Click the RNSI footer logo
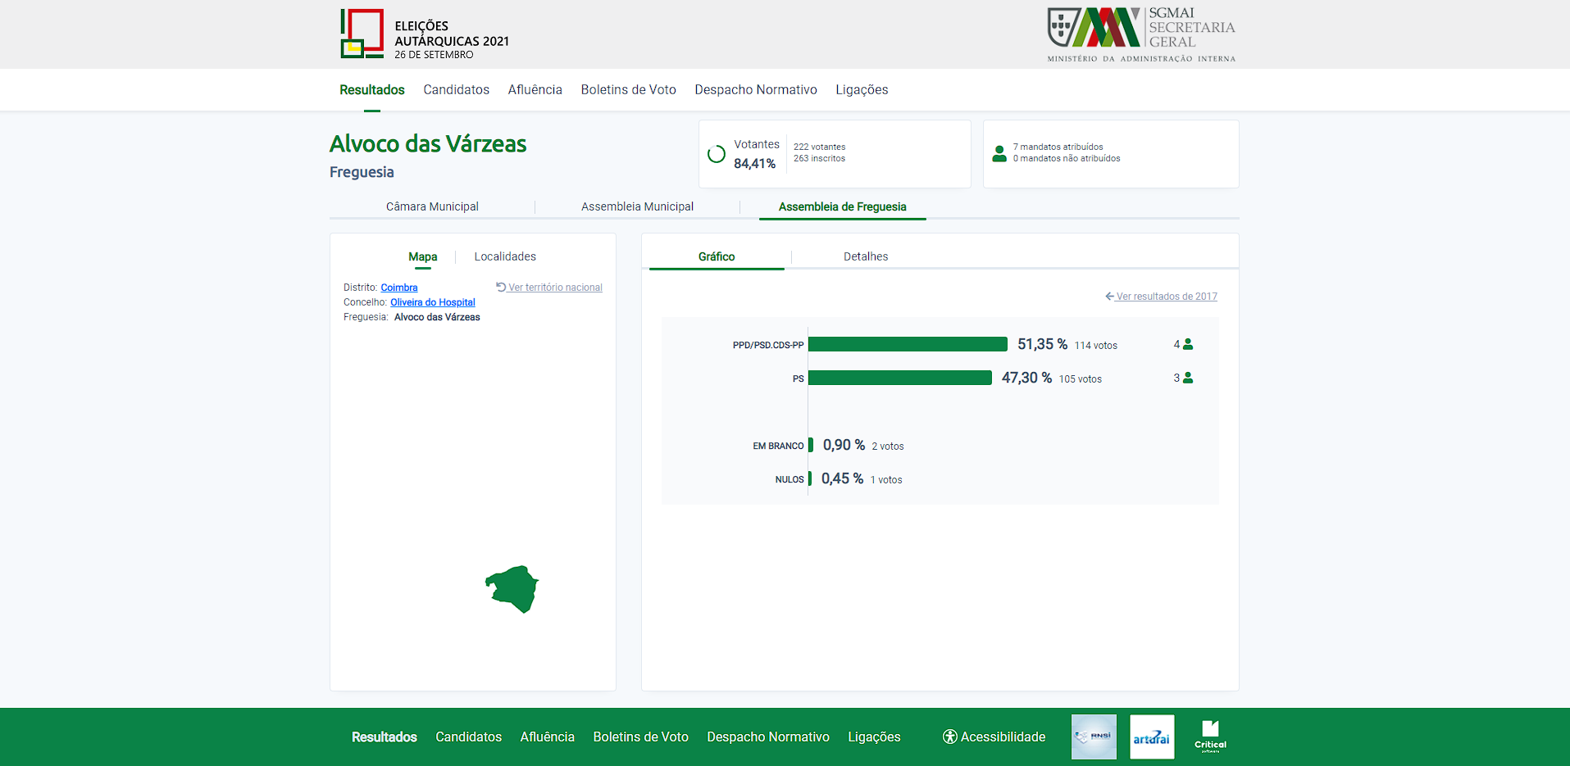Screen dimensions: 1570x766 click(x=1094, y=737)
